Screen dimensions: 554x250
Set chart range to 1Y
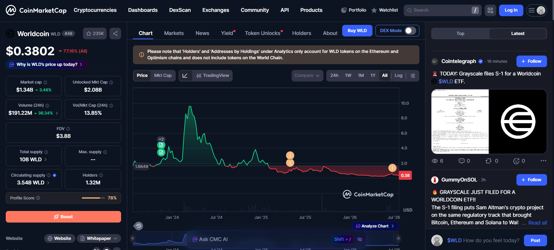373,75
